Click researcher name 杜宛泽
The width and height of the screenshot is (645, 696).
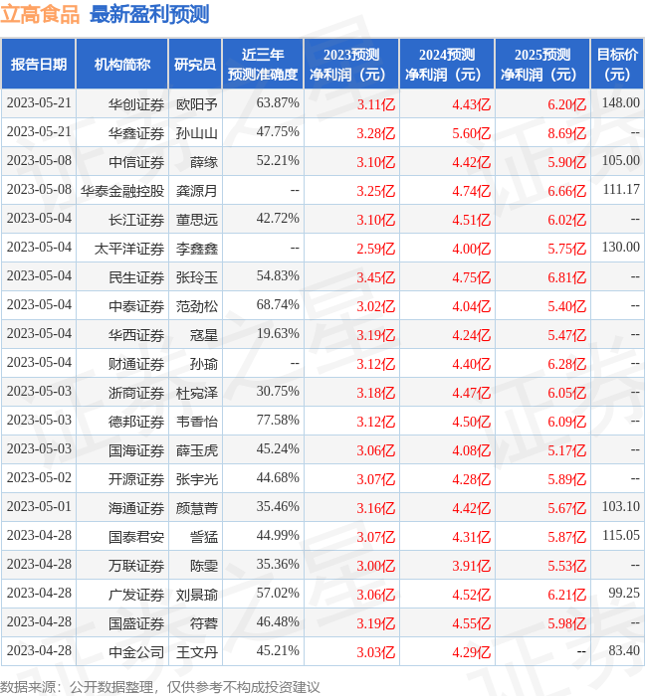[x=197, y=394]
